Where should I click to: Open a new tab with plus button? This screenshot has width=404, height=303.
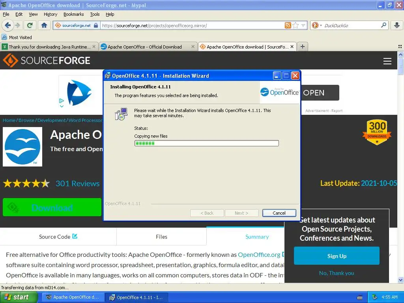coord(303,47)
